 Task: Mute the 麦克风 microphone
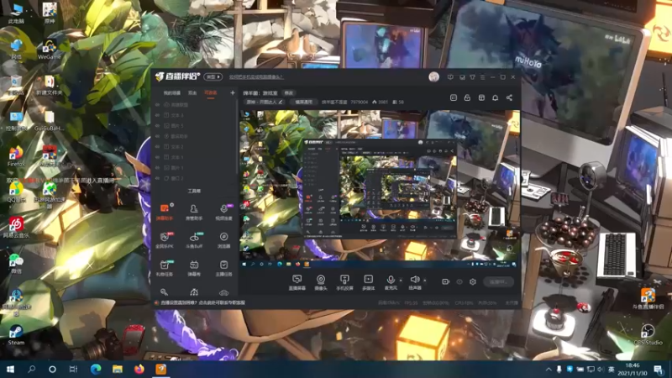(x=391, y=282)
